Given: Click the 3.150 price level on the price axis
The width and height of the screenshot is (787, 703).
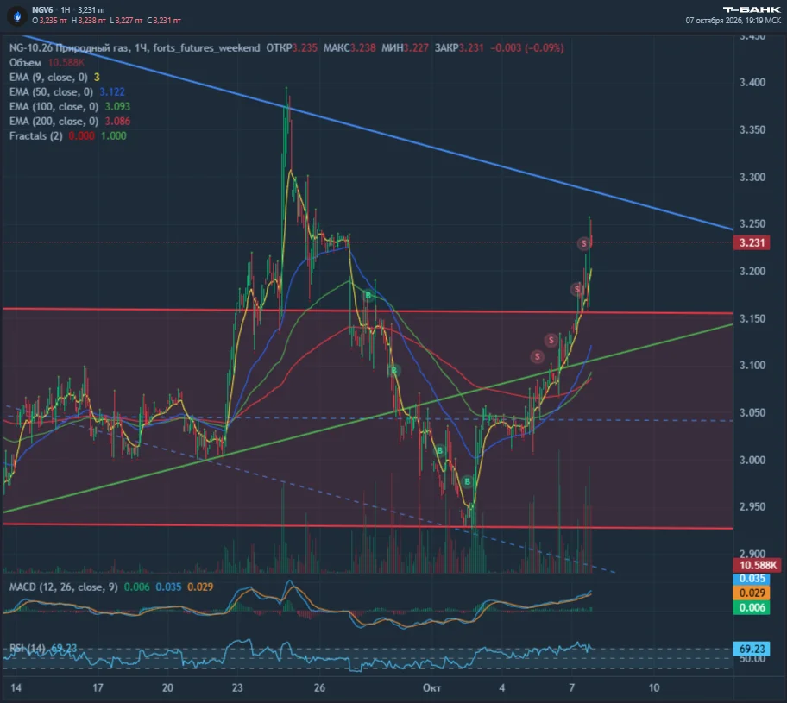Looking at the screenshot, I should pyautogui.click(x=752, y=318).
